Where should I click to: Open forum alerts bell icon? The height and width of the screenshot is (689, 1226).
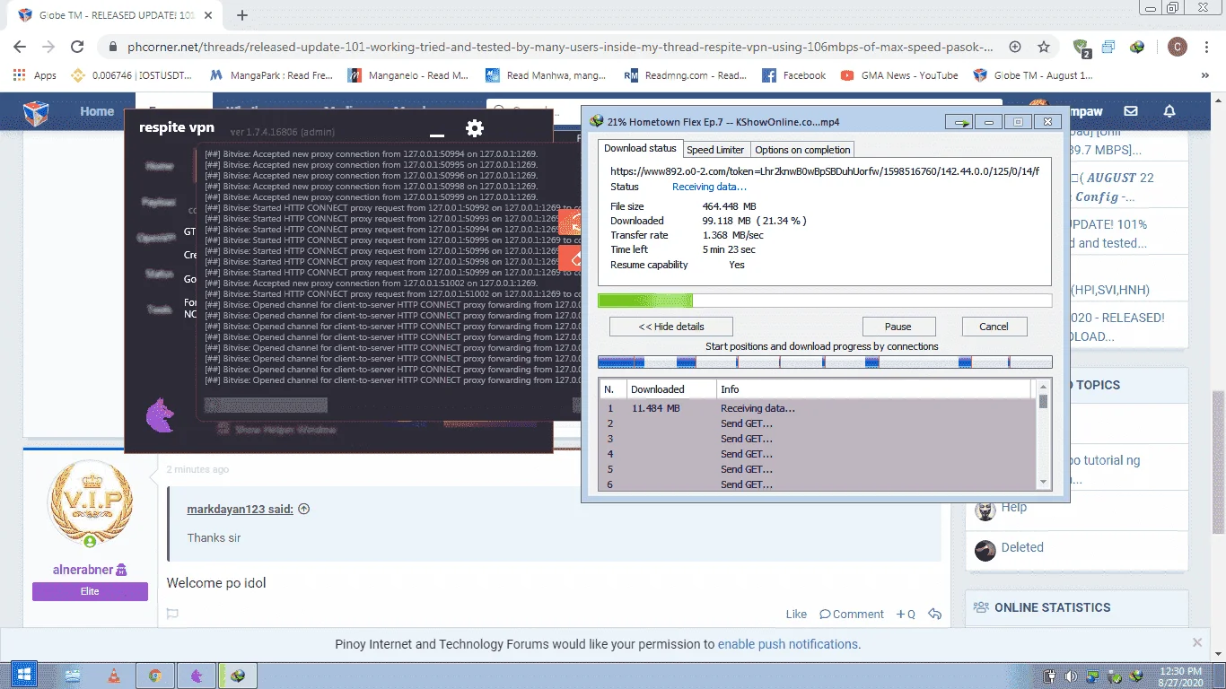pyautogui.click(x=1169, y=111)
